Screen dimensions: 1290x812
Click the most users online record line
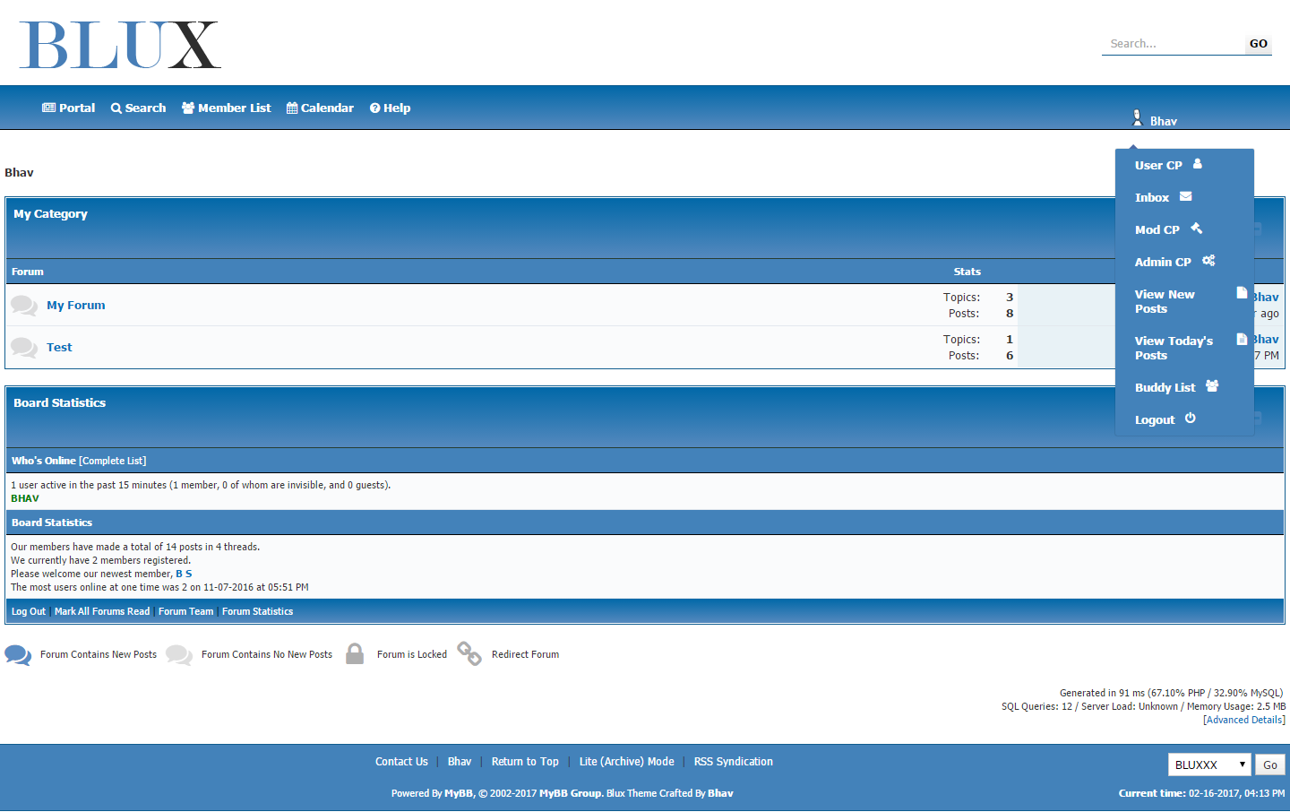pos(159,587)
